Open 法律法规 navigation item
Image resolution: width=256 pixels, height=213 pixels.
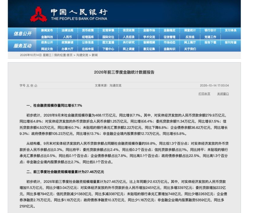pos(68,30)
